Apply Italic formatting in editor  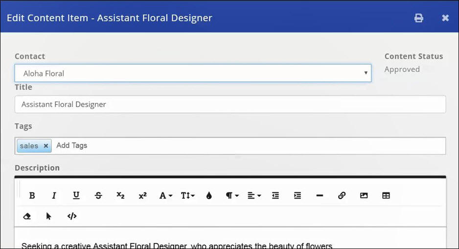click(x=54, y=196)
